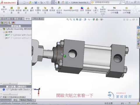Screen dimensions: 140x105
Task: Select the <1" Cylinder with Clevis> display state
Action: pyautogui.click(x=17, y=90)
